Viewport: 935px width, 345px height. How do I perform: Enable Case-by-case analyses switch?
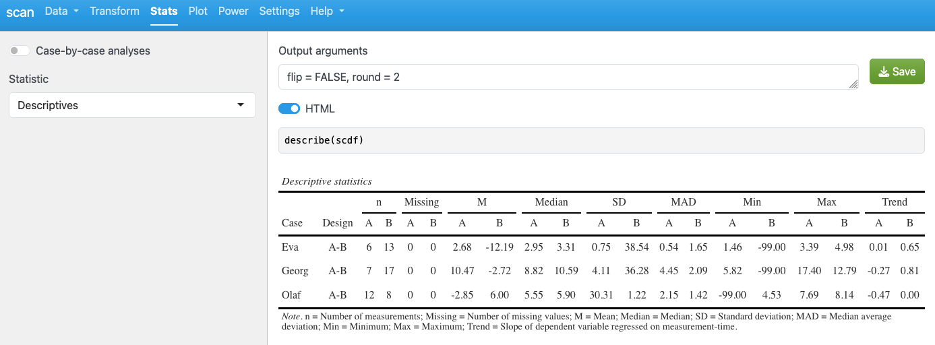pos(20,51)
